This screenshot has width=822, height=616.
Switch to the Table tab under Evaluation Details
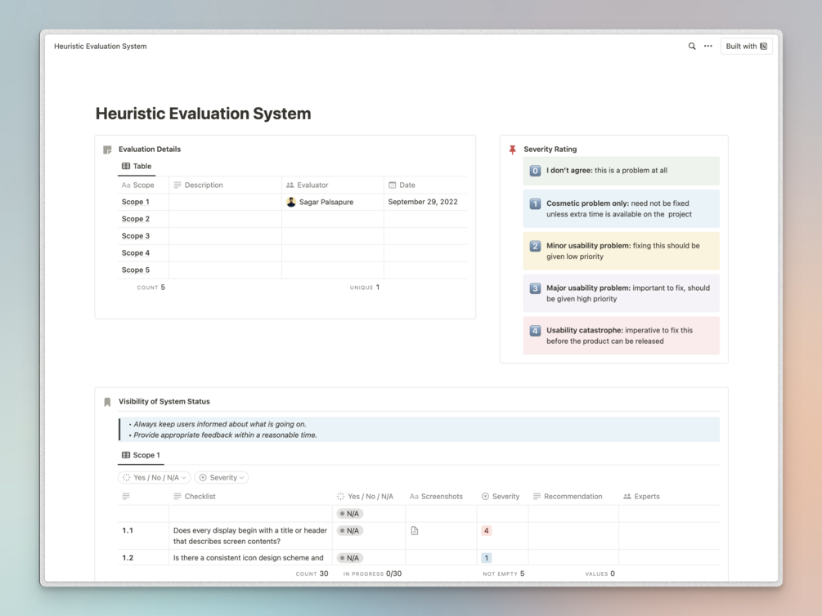point(137,166)
